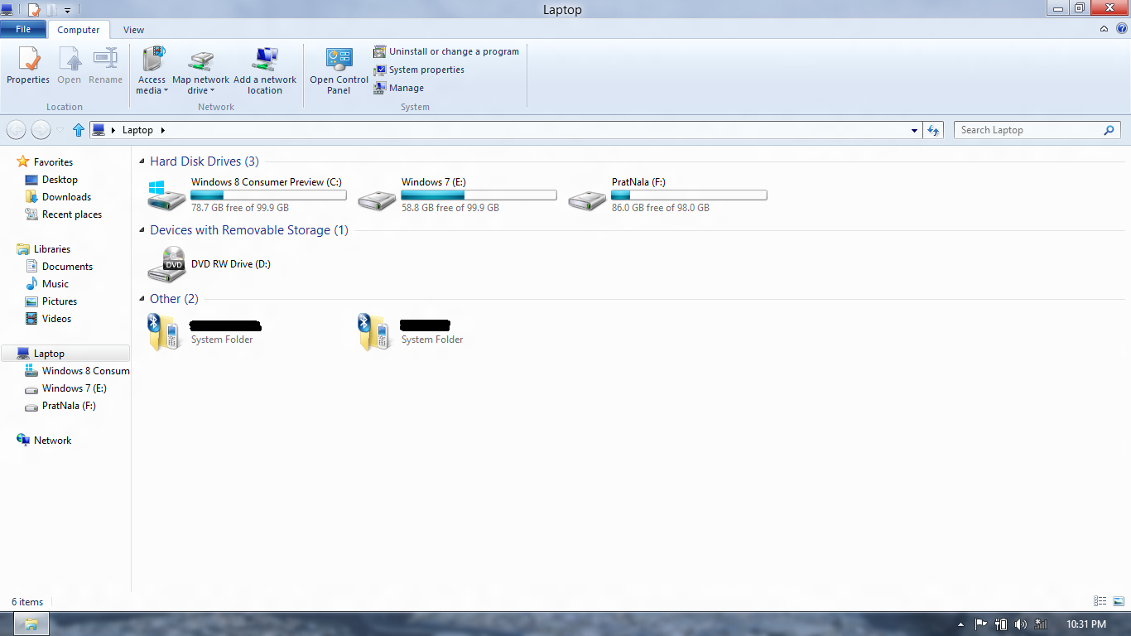Open recent locations dropdown beside forward arrow
This screenshot has width=1131, height=636.
point(60,130)
